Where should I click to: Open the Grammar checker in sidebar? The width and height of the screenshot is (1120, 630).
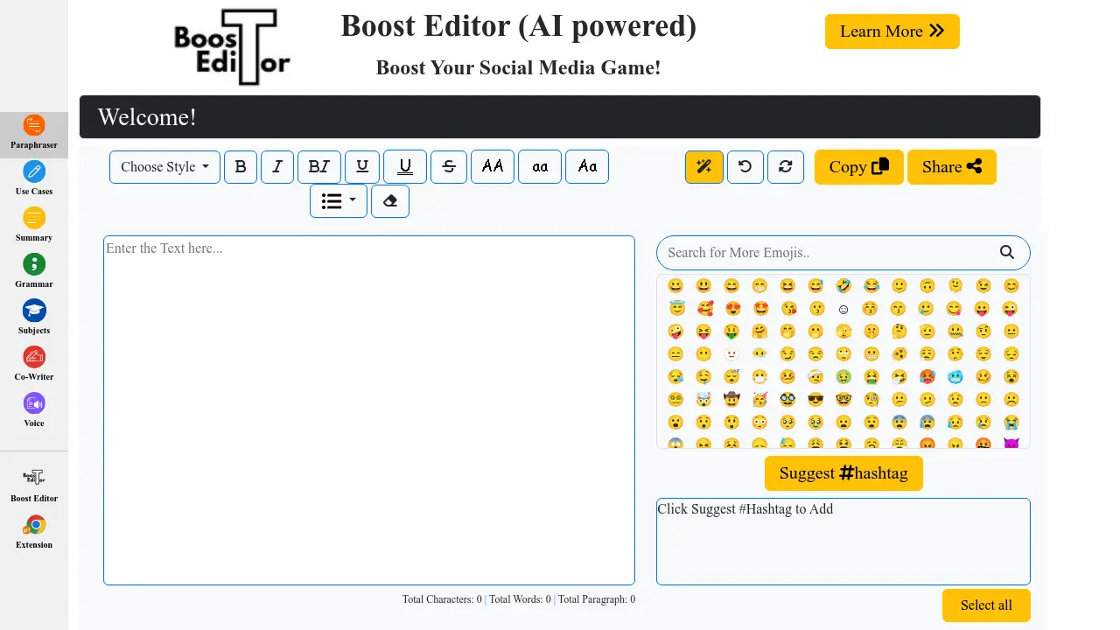[34, 271]
